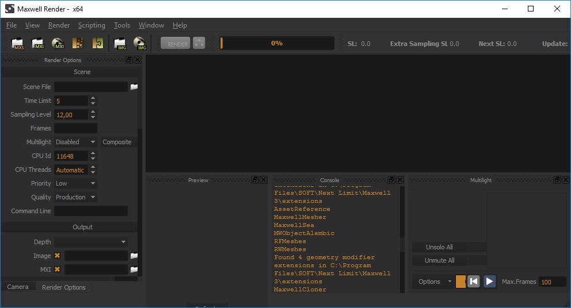This screenshot has width=571, height=308.
Task: Toggle the MXI output orange X checkbox
Action: (58, 269)
